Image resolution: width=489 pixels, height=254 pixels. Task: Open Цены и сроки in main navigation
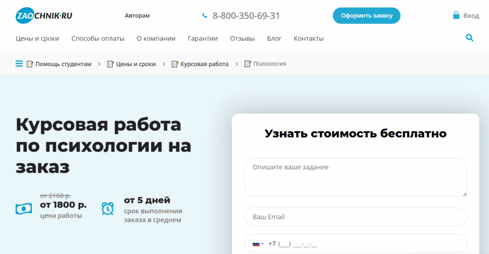(37, 38)
